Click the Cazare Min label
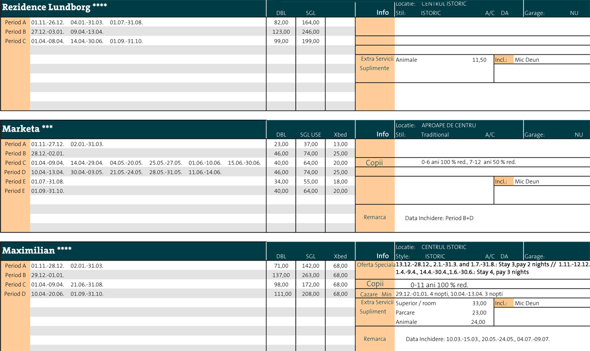Viewport: 590px width, 351px height. pos(375,294)
